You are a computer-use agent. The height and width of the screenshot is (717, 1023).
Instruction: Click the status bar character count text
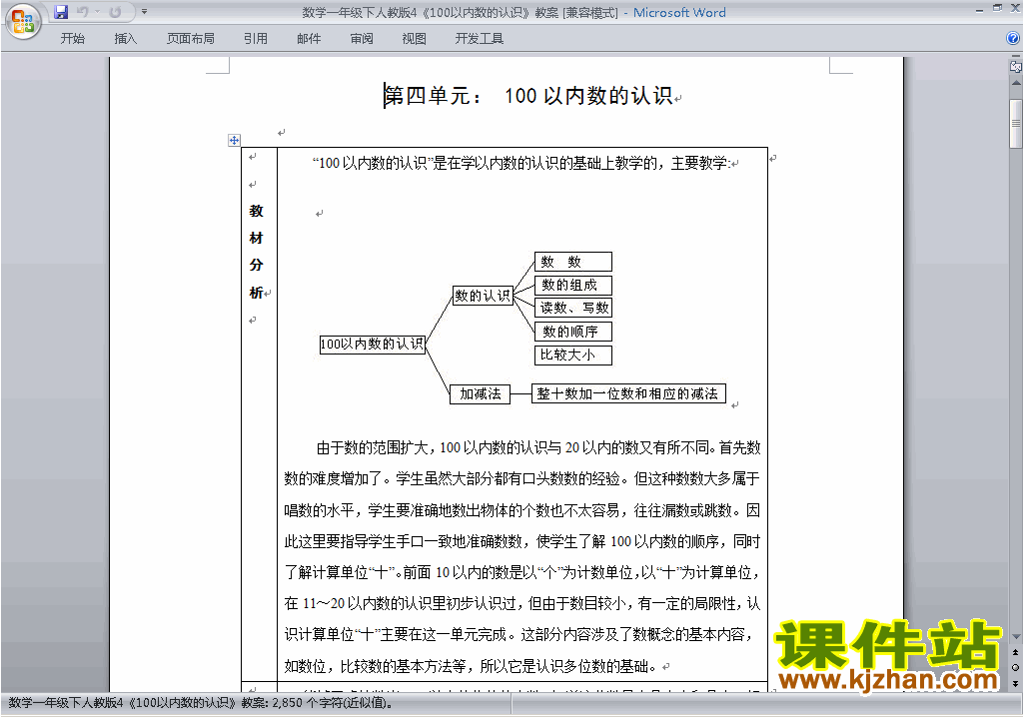click(x=200, y=703)
